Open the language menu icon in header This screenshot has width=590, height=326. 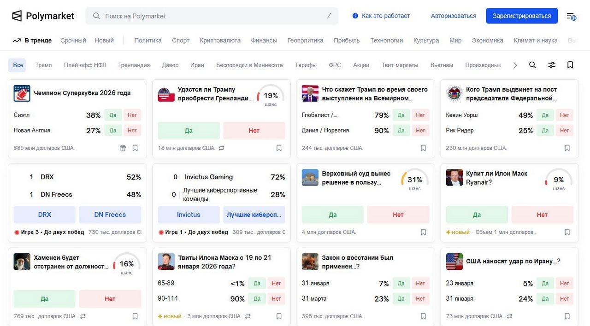click(x=571, y=16)
